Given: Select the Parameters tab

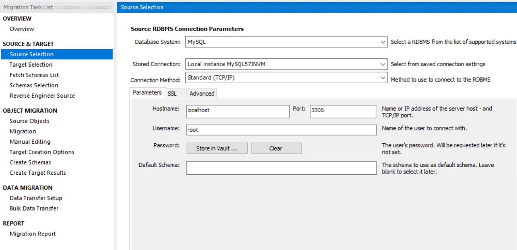Looking at the screenshot, I should coord(147,93).
